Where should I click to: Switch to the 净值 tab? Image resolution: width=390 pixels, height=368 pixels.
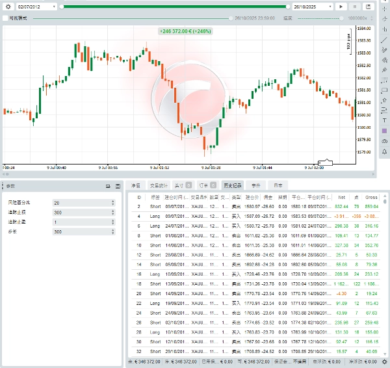[x=135, y=185]
